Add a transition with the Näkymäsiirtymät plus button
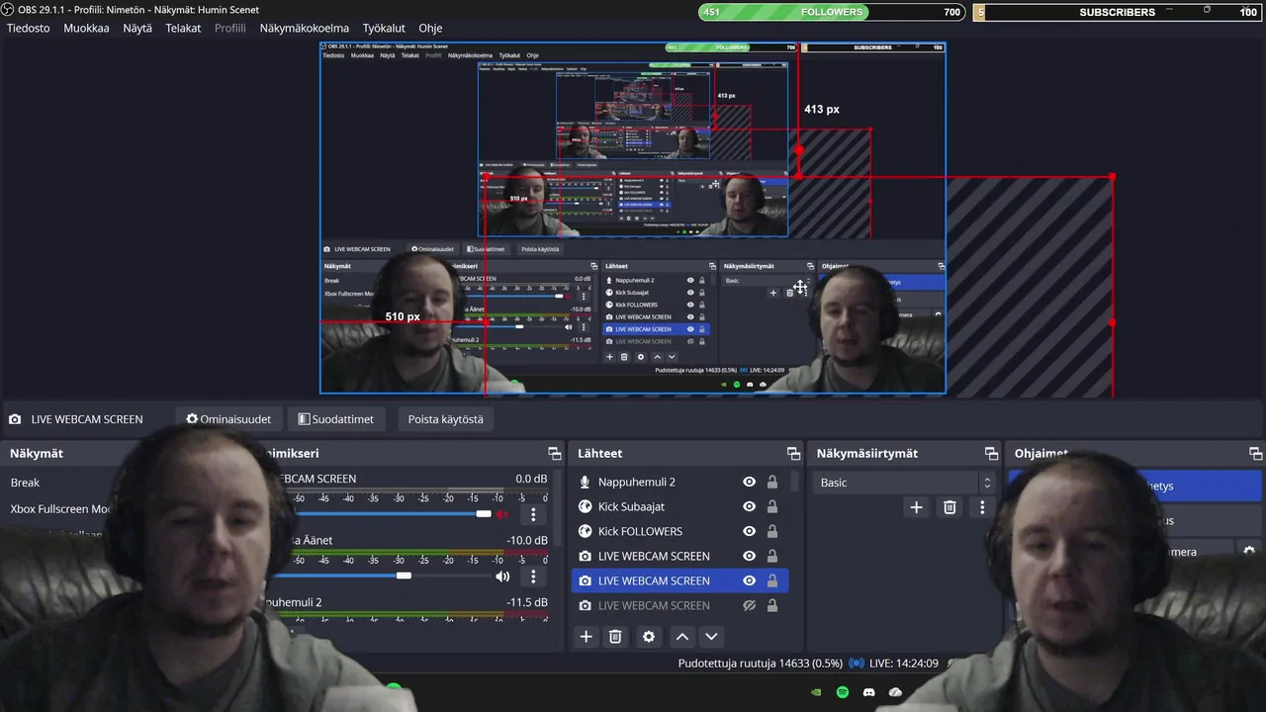 (x=916, y=507)
